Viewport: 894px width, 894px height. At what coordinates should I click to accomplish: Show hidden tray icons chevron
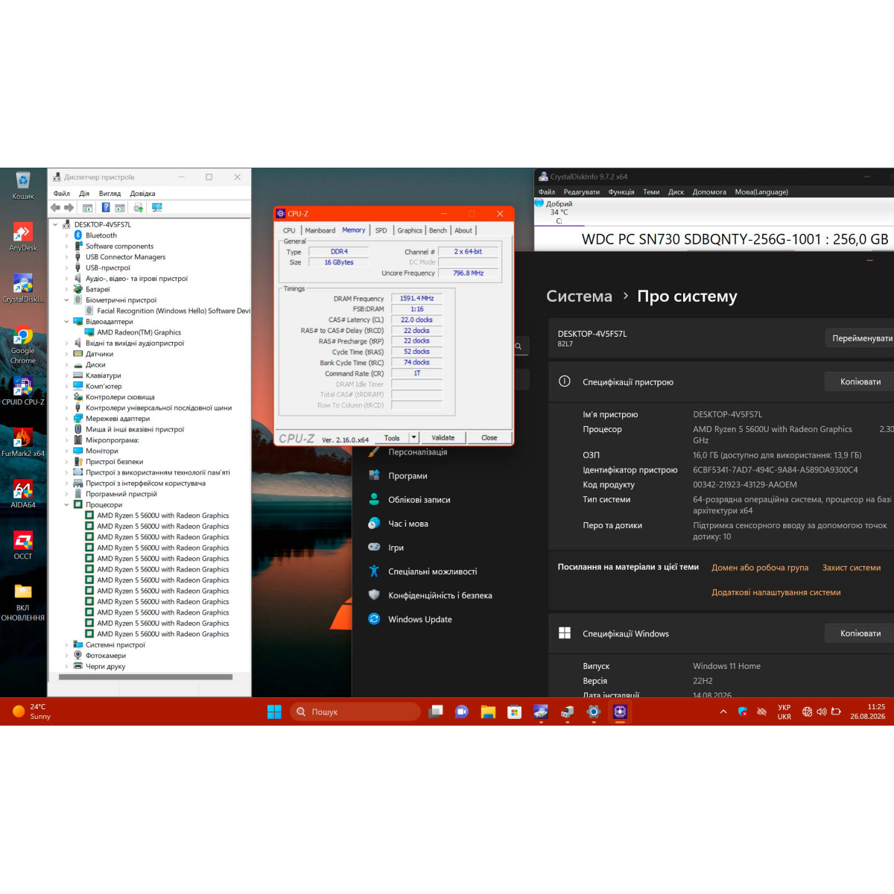pyautogui.click(x=723, y=711)
